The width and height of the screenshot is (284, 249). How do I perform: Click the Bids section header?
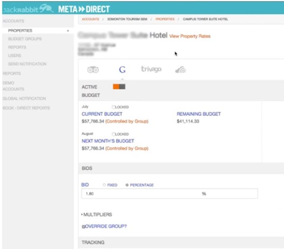click(87, 168)
